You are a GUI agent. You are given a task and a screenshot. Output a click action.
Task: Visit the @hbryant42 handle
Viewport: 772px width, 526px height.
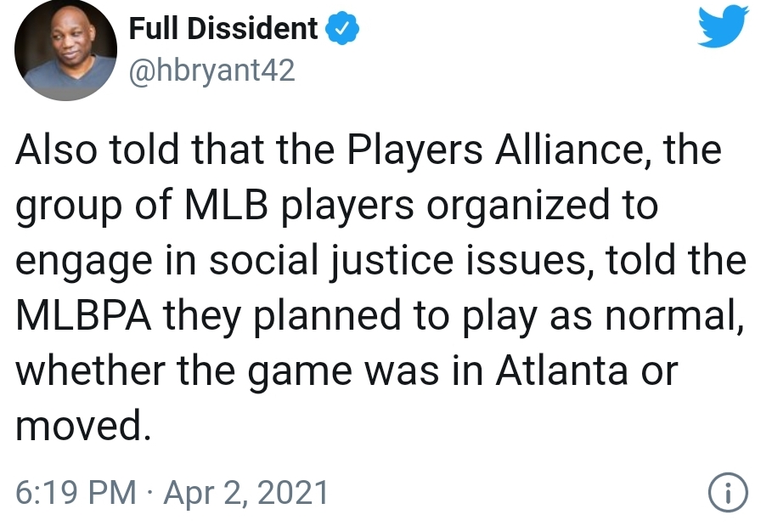[211, 71]
